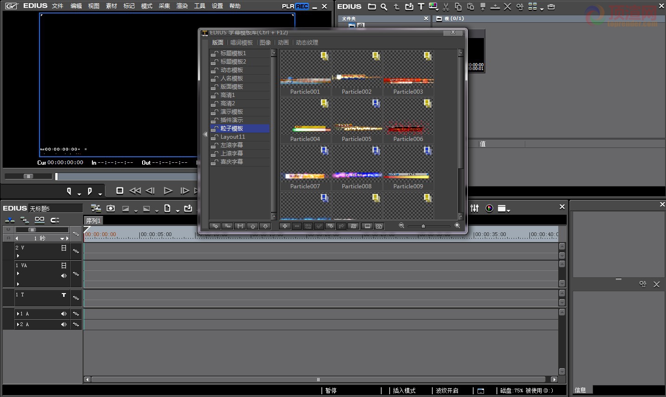Click the open project icon on the timeline toolbar
This screenshot has height=397, width=666.
(x=188, y=208)
